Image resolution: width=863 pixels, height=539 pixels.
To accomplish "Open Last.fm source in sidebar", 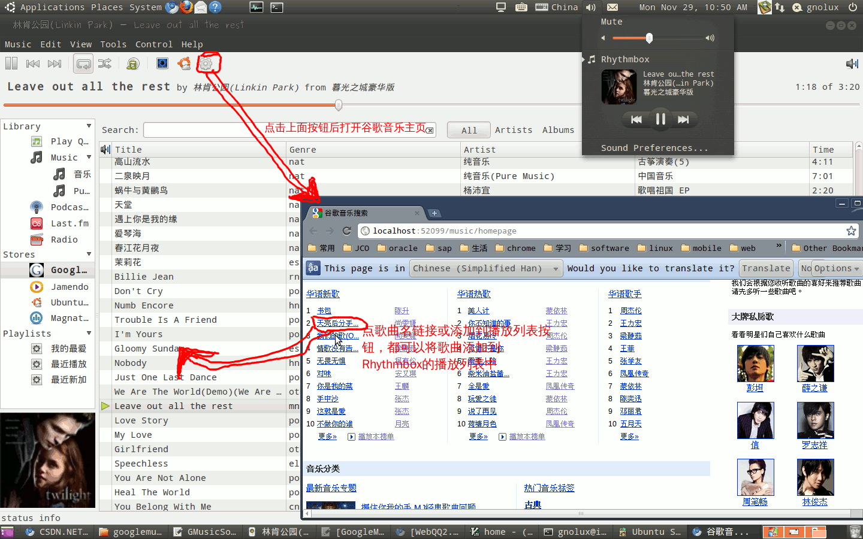I will point(60,223).
